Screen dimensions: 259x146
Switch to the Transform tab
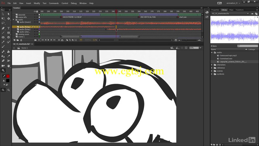pos(240,10)
